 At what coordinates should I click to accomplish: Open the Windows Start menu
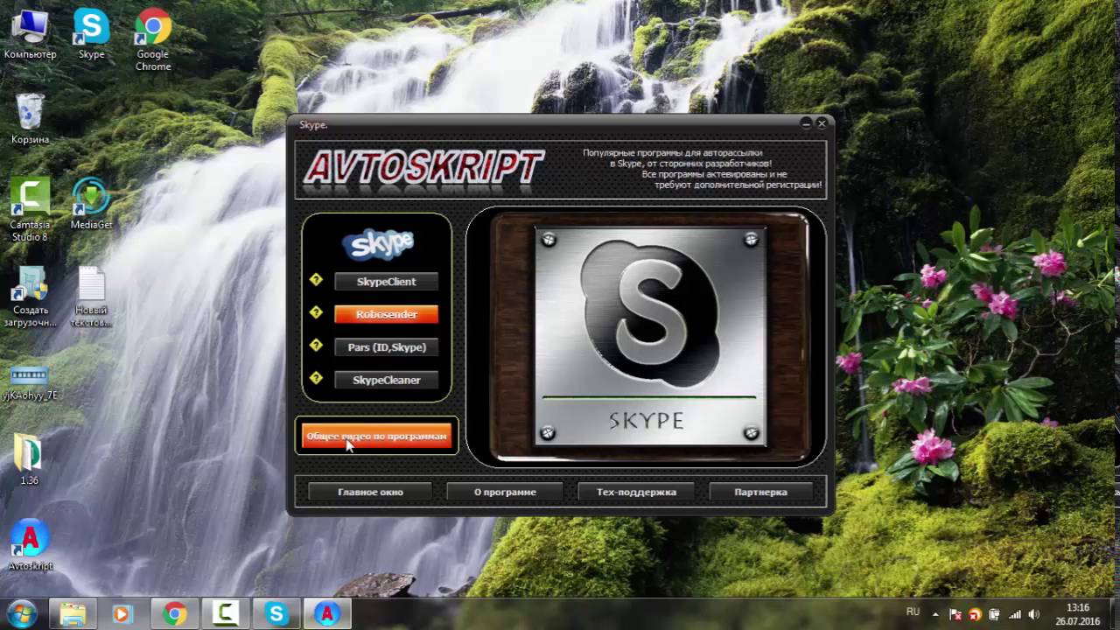[x=21, y=613]
